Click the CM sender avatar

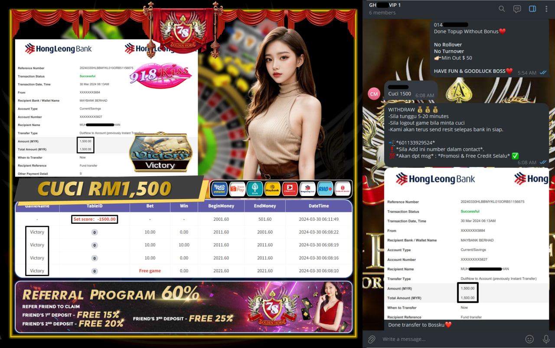tap(374, 93)
